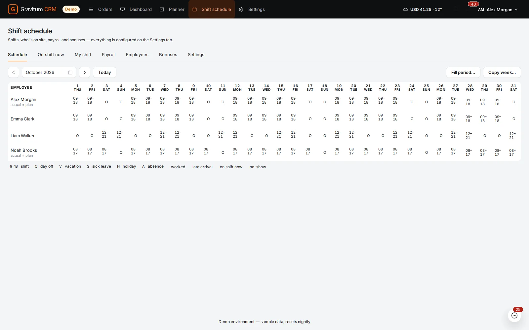Screen dimensions: 529x330
Task: Click the no-show legend entry
Action: 258,167
